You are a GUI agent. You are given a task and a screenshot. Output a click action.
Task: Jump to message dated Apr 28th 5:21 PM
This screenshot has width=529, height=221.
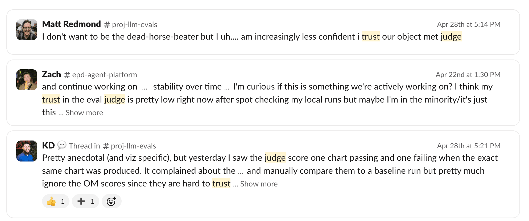pos(469,146)
